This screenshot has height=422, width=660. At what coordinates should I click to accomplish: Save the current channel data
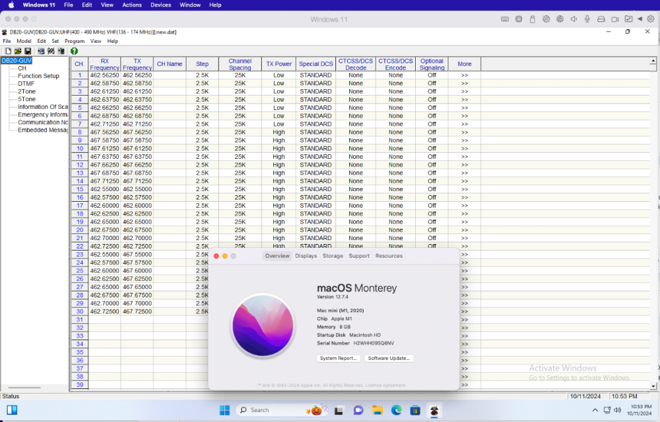(28, 51)
